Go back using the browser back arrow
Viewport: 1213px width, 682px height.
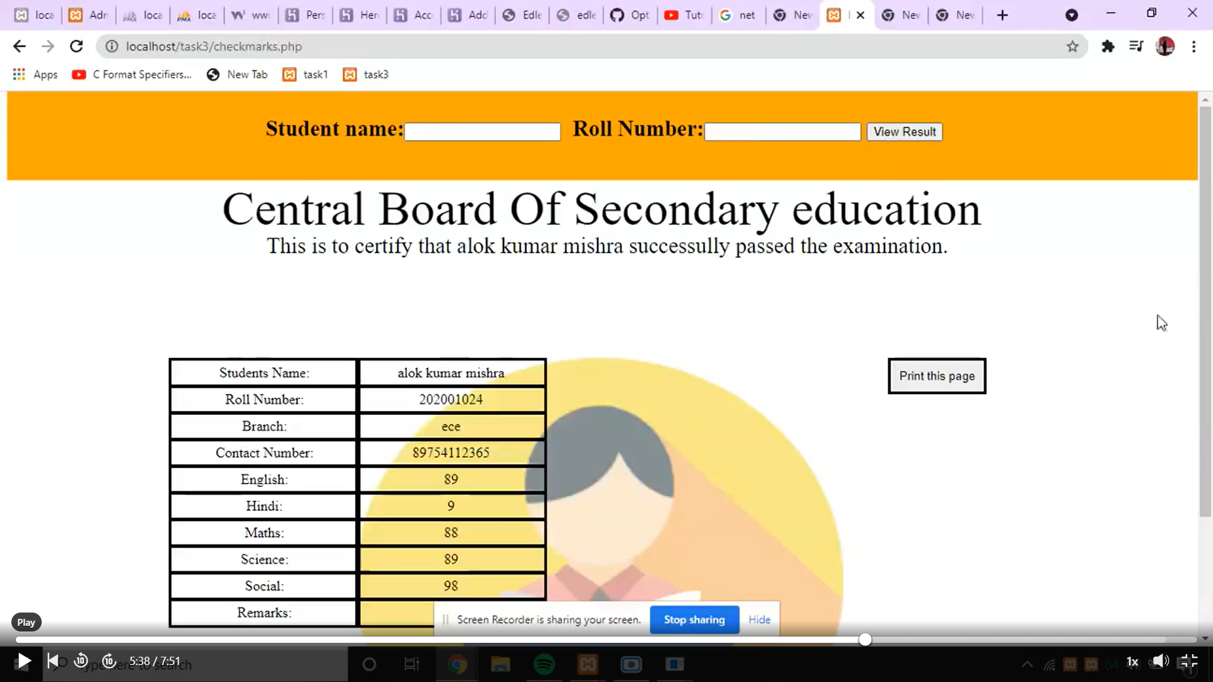coord(19,46)
